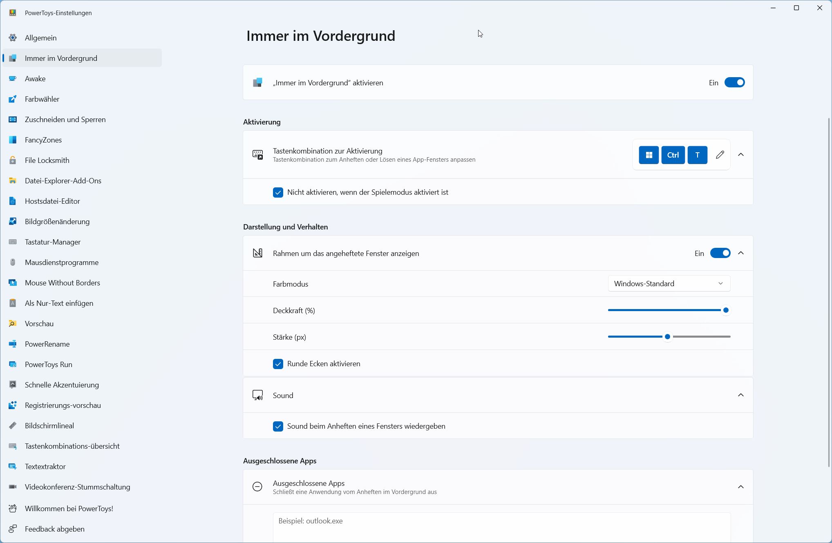Open the Farbmodus Windows-Standard dropdown
The image size is (832, 543).
(x=669, y=284)
